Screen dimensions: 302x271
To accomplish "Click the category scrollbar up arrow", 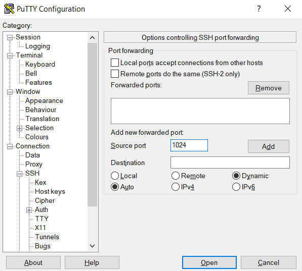I will (92, 38).
